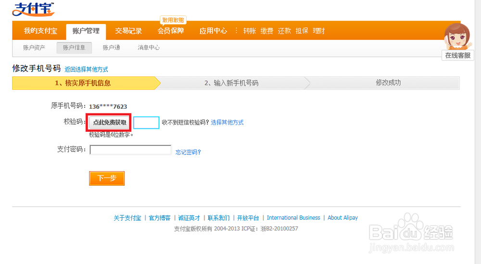Select the 账户管理 tab

tap(86, 31)
